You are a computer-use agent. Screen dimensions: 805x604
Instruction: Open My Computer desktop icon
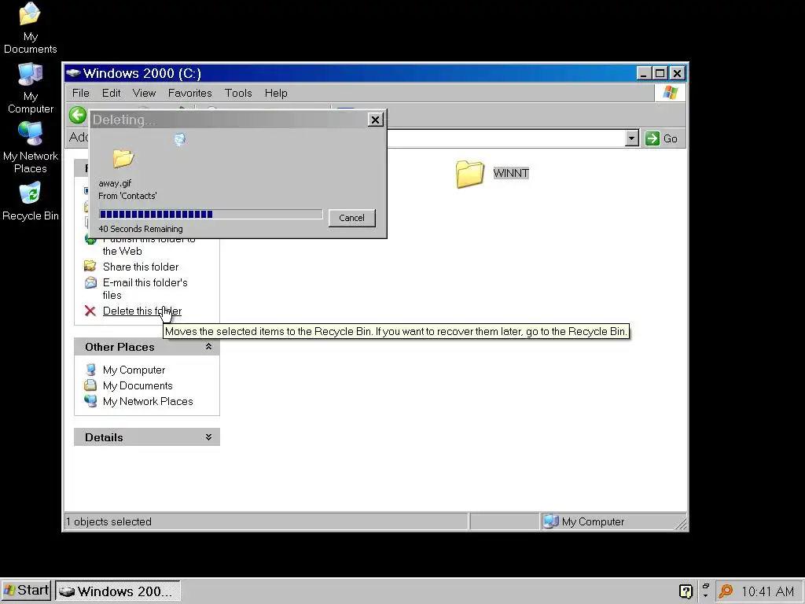click(31, 88)
